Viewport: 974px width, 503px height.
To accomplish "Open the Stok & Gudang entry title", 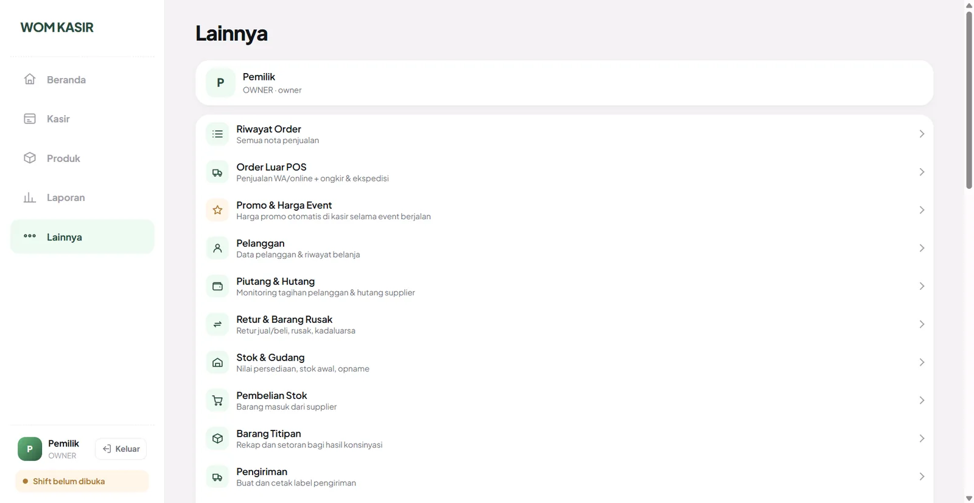I will point(270,357).
